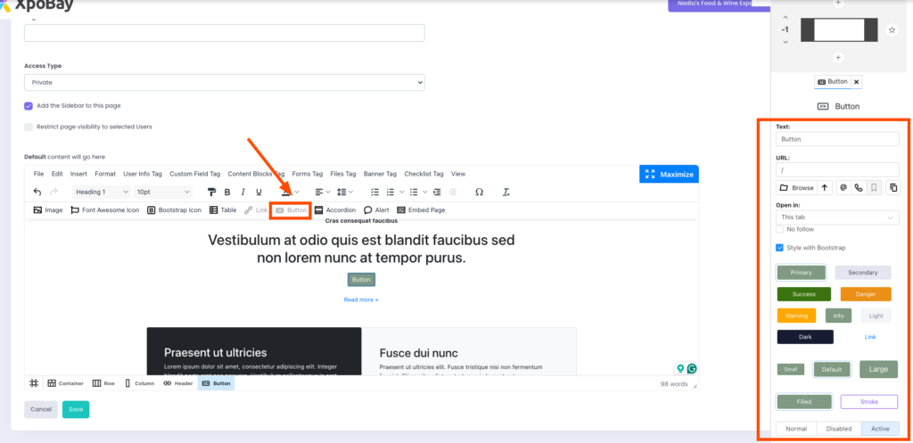Image resolution: width=913 pixels, height=443 pixels.
Task: Click the phone link icon
Action: (858, 188)
